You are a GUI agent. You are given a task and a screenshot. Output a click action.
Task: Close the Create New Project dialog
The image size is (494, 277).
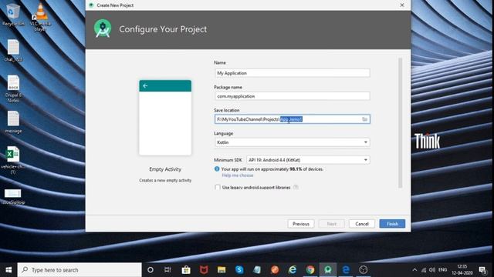pos(402,5)
